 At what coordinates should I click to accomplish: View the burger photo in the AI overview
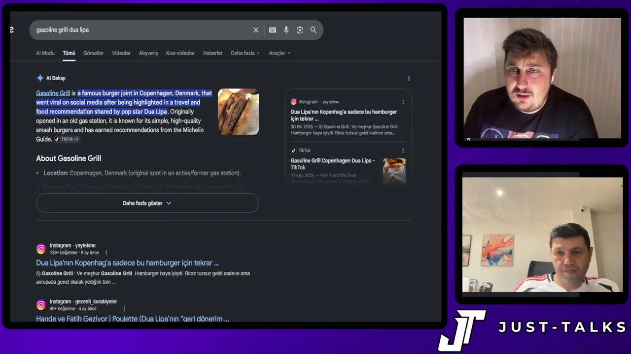[x=239, y=112]
